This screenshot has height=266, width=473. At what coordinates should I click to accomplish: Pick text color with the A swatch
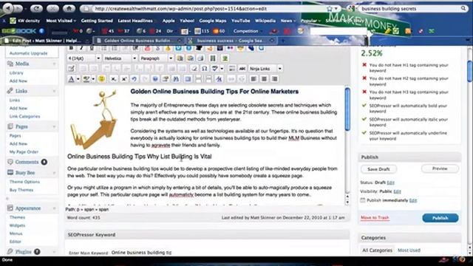(x=71, y=79)
